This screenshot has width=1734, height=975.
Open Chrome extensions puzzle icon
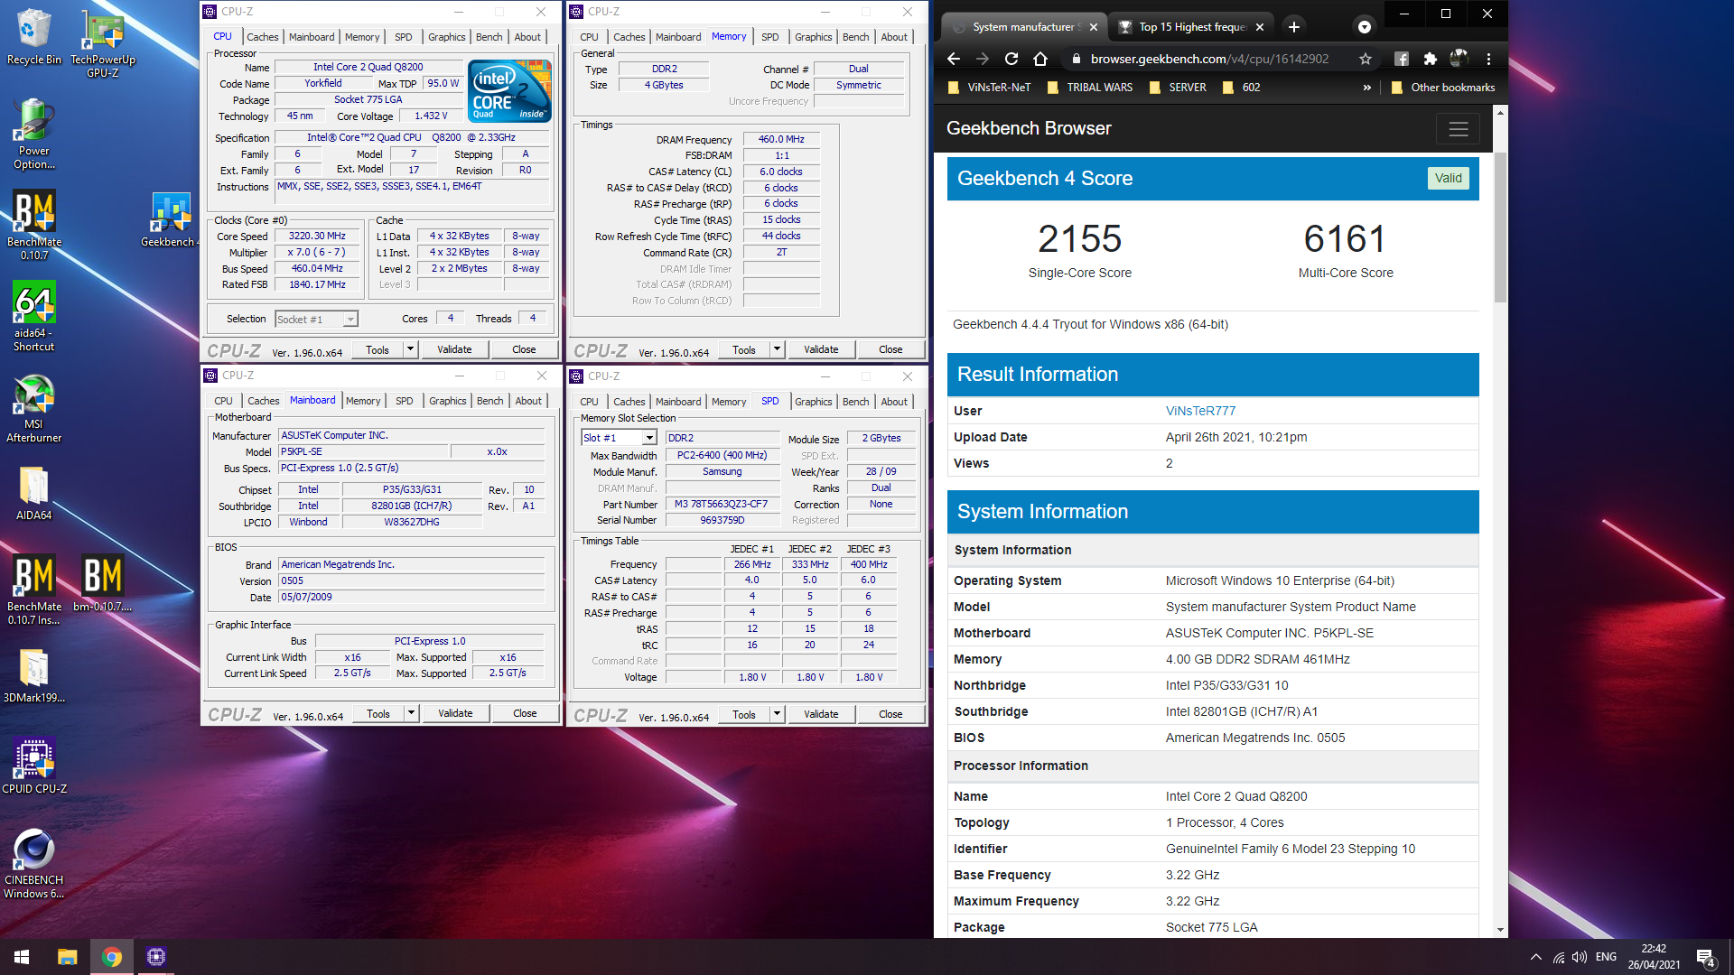point(1430,59)
